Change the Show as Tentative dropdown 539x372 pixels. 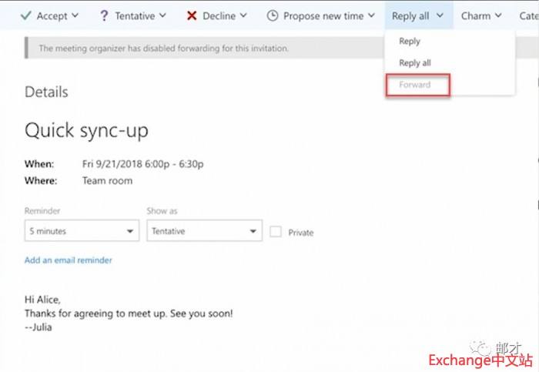coord(204,231)
